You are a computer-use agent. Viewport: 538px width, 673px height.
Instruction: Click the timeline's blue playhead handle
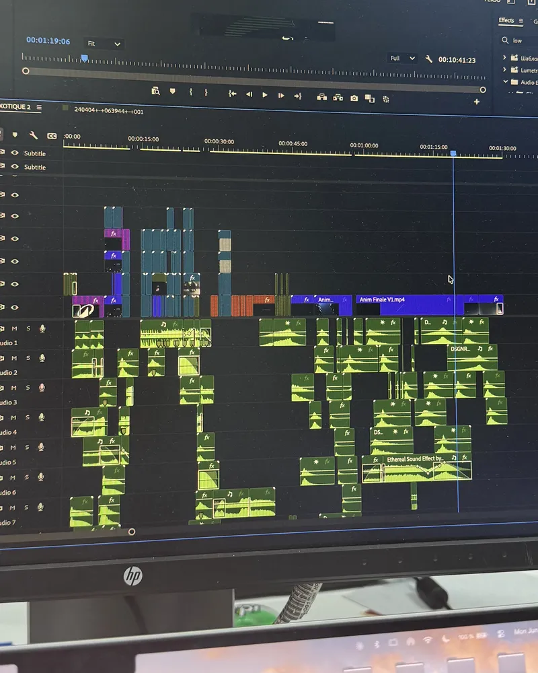pyautogui.click(x=453, y=153)
